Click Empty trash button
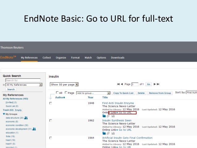 click(x=18, y=110)
